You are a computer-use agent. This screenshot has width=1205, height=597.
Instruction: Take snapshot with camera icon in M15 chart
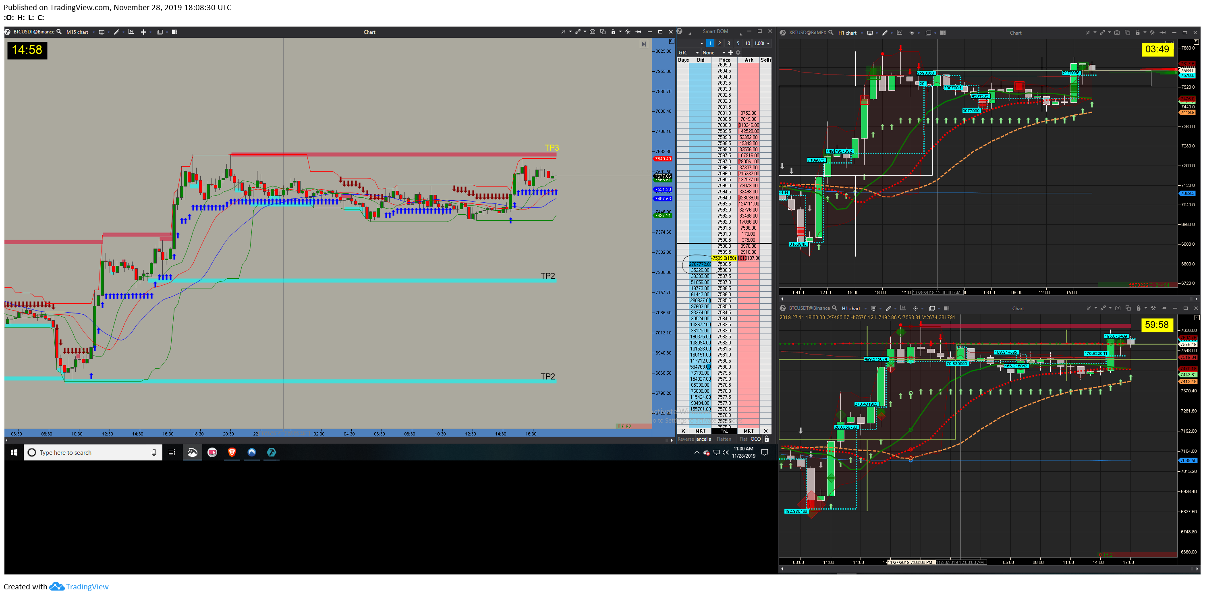593,32
